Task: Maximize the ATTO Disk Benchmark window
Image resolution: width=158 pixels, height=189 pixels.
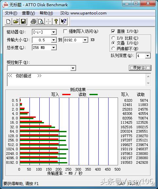Action: [136, 4]
